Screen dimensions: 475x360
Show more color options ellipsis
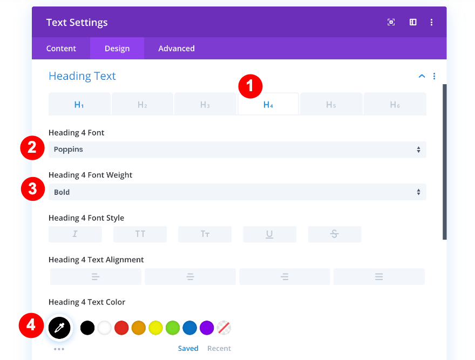[x=59, y=349]
